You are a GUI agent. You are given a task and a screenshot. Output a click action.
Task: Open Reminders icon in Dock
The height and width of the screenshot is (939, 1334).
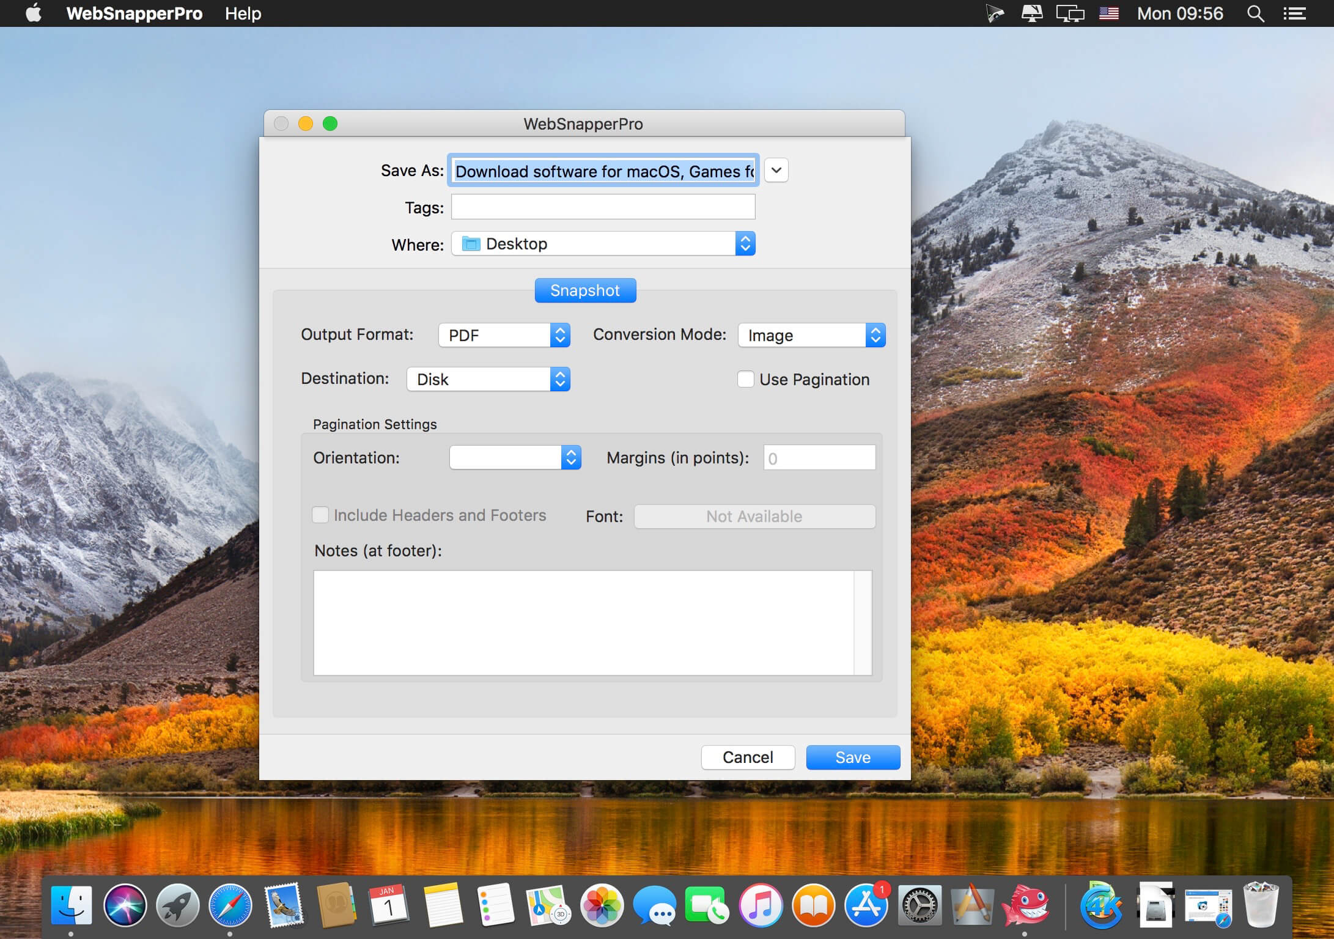[x=495, y=905]
